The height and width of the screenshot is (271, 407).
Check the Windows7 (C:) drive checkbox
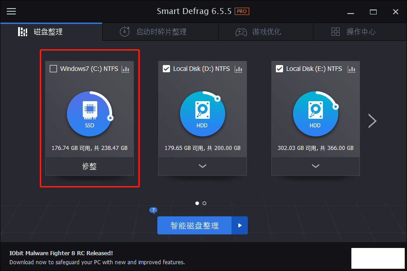click(53, 69)
